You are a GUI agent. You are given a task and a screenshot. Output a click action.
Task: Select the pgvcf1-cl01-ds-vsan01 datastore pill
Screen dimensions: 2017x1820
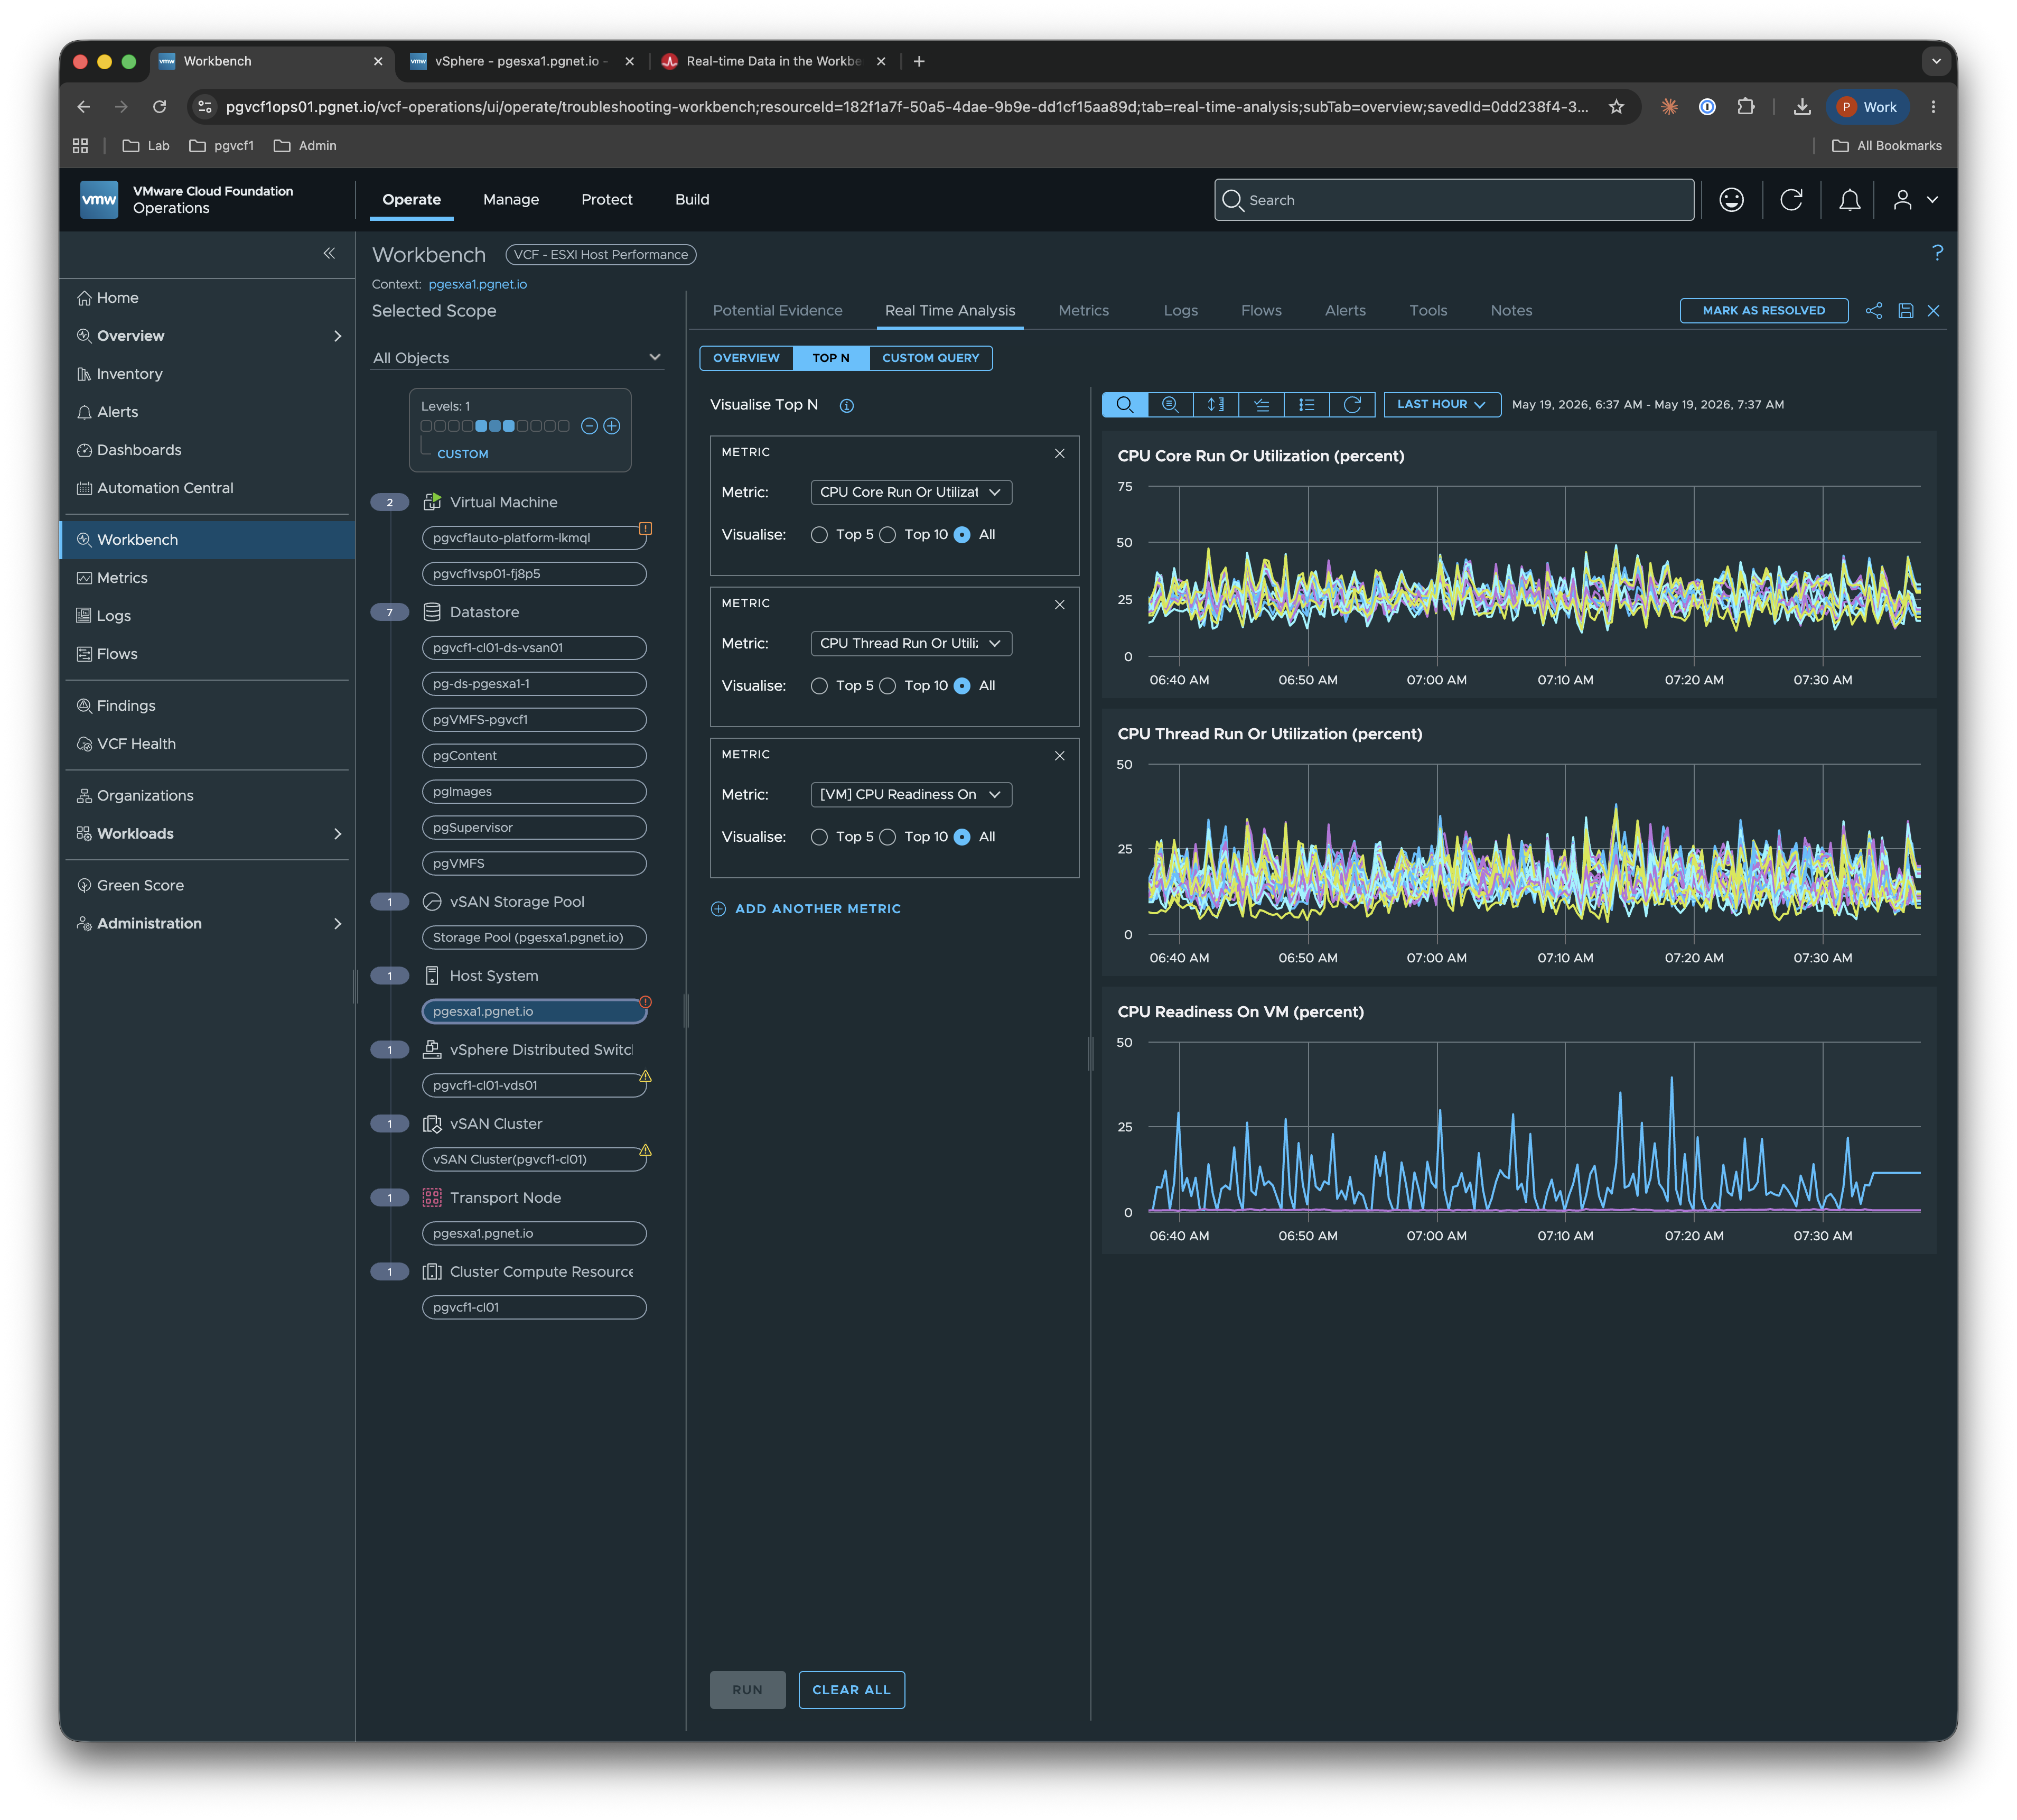click(x=534, y=648)
